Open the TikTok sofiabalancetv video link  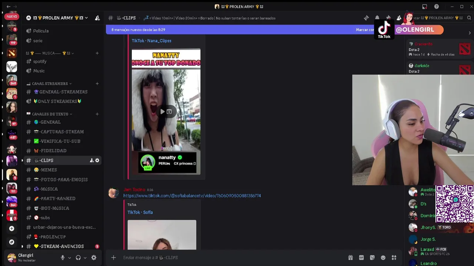point(192,196)
